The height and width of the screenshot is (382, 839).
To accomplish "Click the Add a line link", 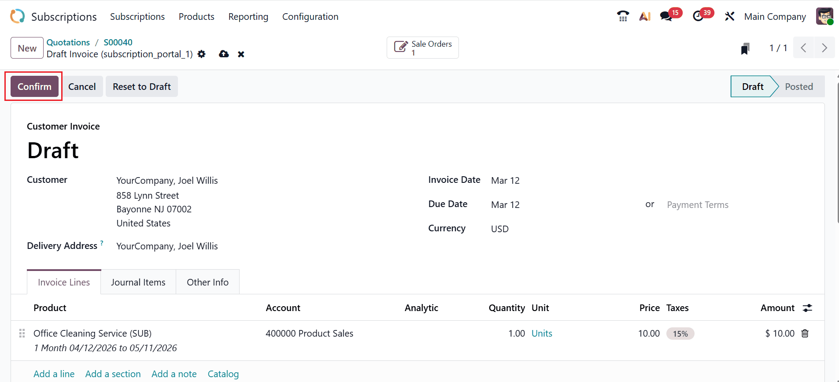I will pos(54,374).
